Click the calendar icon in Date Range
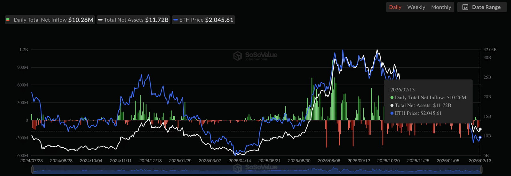Screen dimensions: 511x176 click(465, 7)
